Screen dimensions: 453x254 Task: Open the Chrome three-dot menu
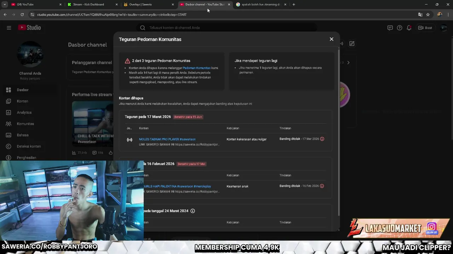tap(448, 14)
